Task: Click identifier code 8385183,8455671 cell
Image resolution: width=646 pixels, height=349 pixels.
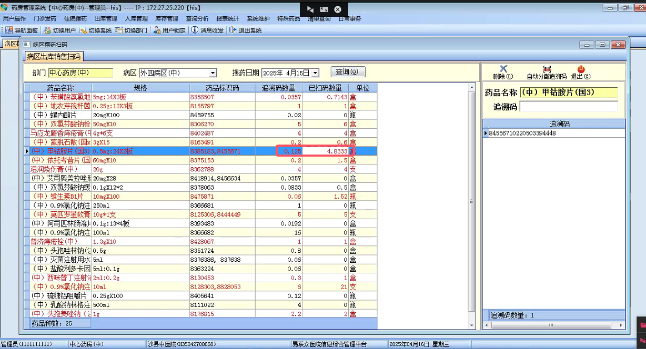Action: 222,151
